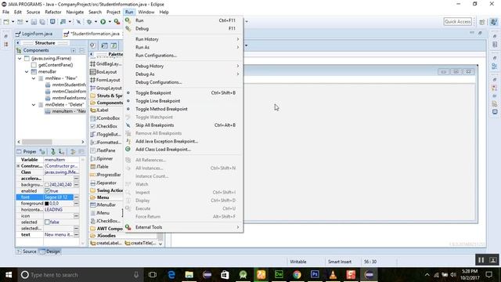Select JComboBox in the Palette
The height and width of the screenshot is (282, 501).
pos(105,118)
